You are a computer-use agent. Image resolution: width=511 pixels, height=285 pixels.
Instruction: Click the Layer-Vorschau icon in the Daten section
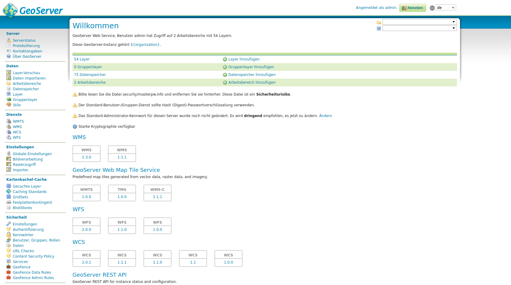9,73
